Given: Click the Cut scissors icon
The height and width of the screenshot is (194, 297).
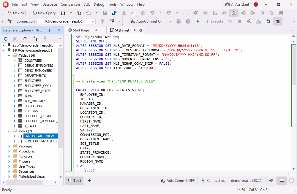Looking at the screenshot, I should click(124, 13).
